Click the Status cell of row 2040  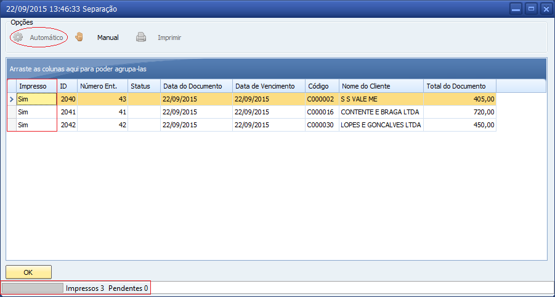click(144, 99)
